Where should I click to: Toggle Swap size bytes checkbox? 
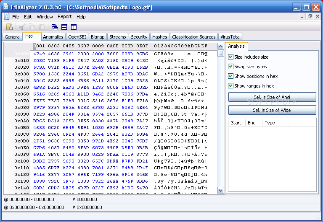click(231, 67)
